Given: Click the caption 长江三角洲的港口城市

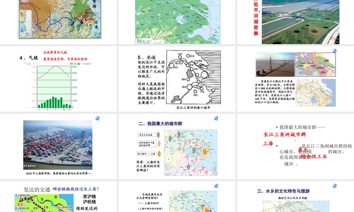Looking at the screenshot, I should click(x=193, y=108).
